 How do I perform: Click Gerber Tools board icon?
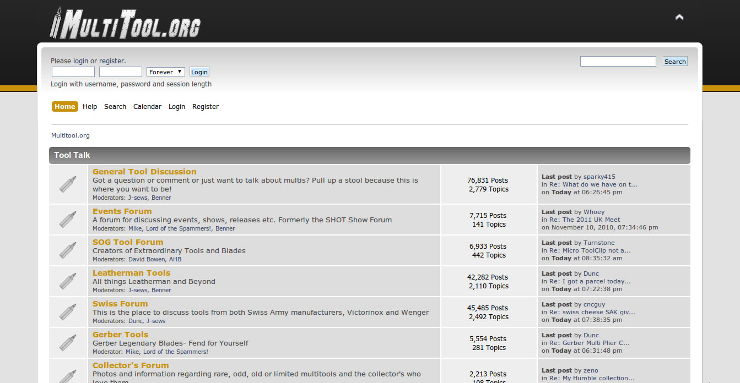pyautogui.click(x=68, y=343)
